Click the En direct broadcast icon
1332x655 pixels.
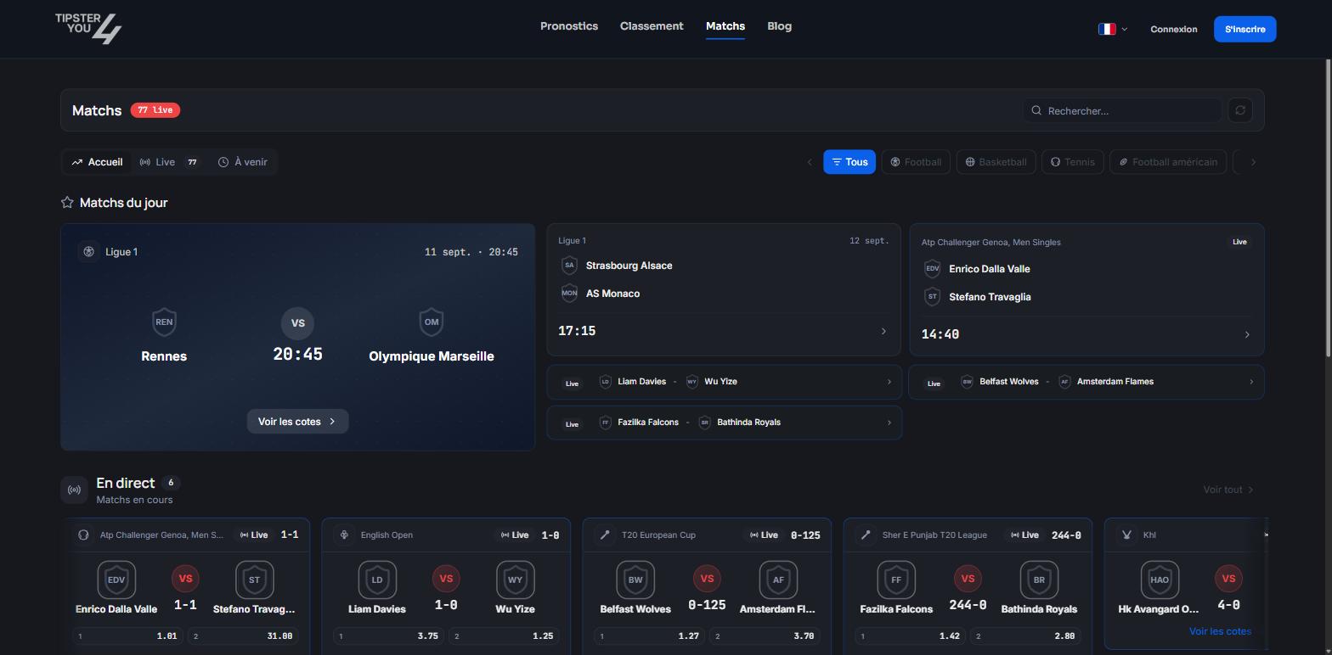click(75, 490)
